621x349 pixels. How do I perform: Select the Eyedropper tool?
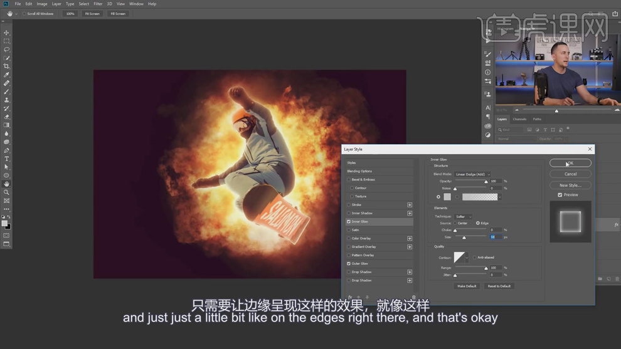7,75
